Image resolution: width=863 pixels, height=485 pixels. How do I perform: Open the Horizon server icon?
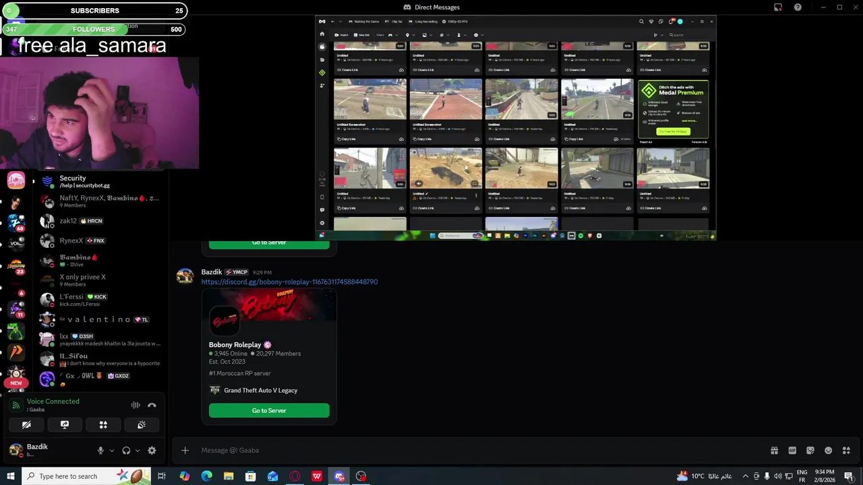click(16, 265)
